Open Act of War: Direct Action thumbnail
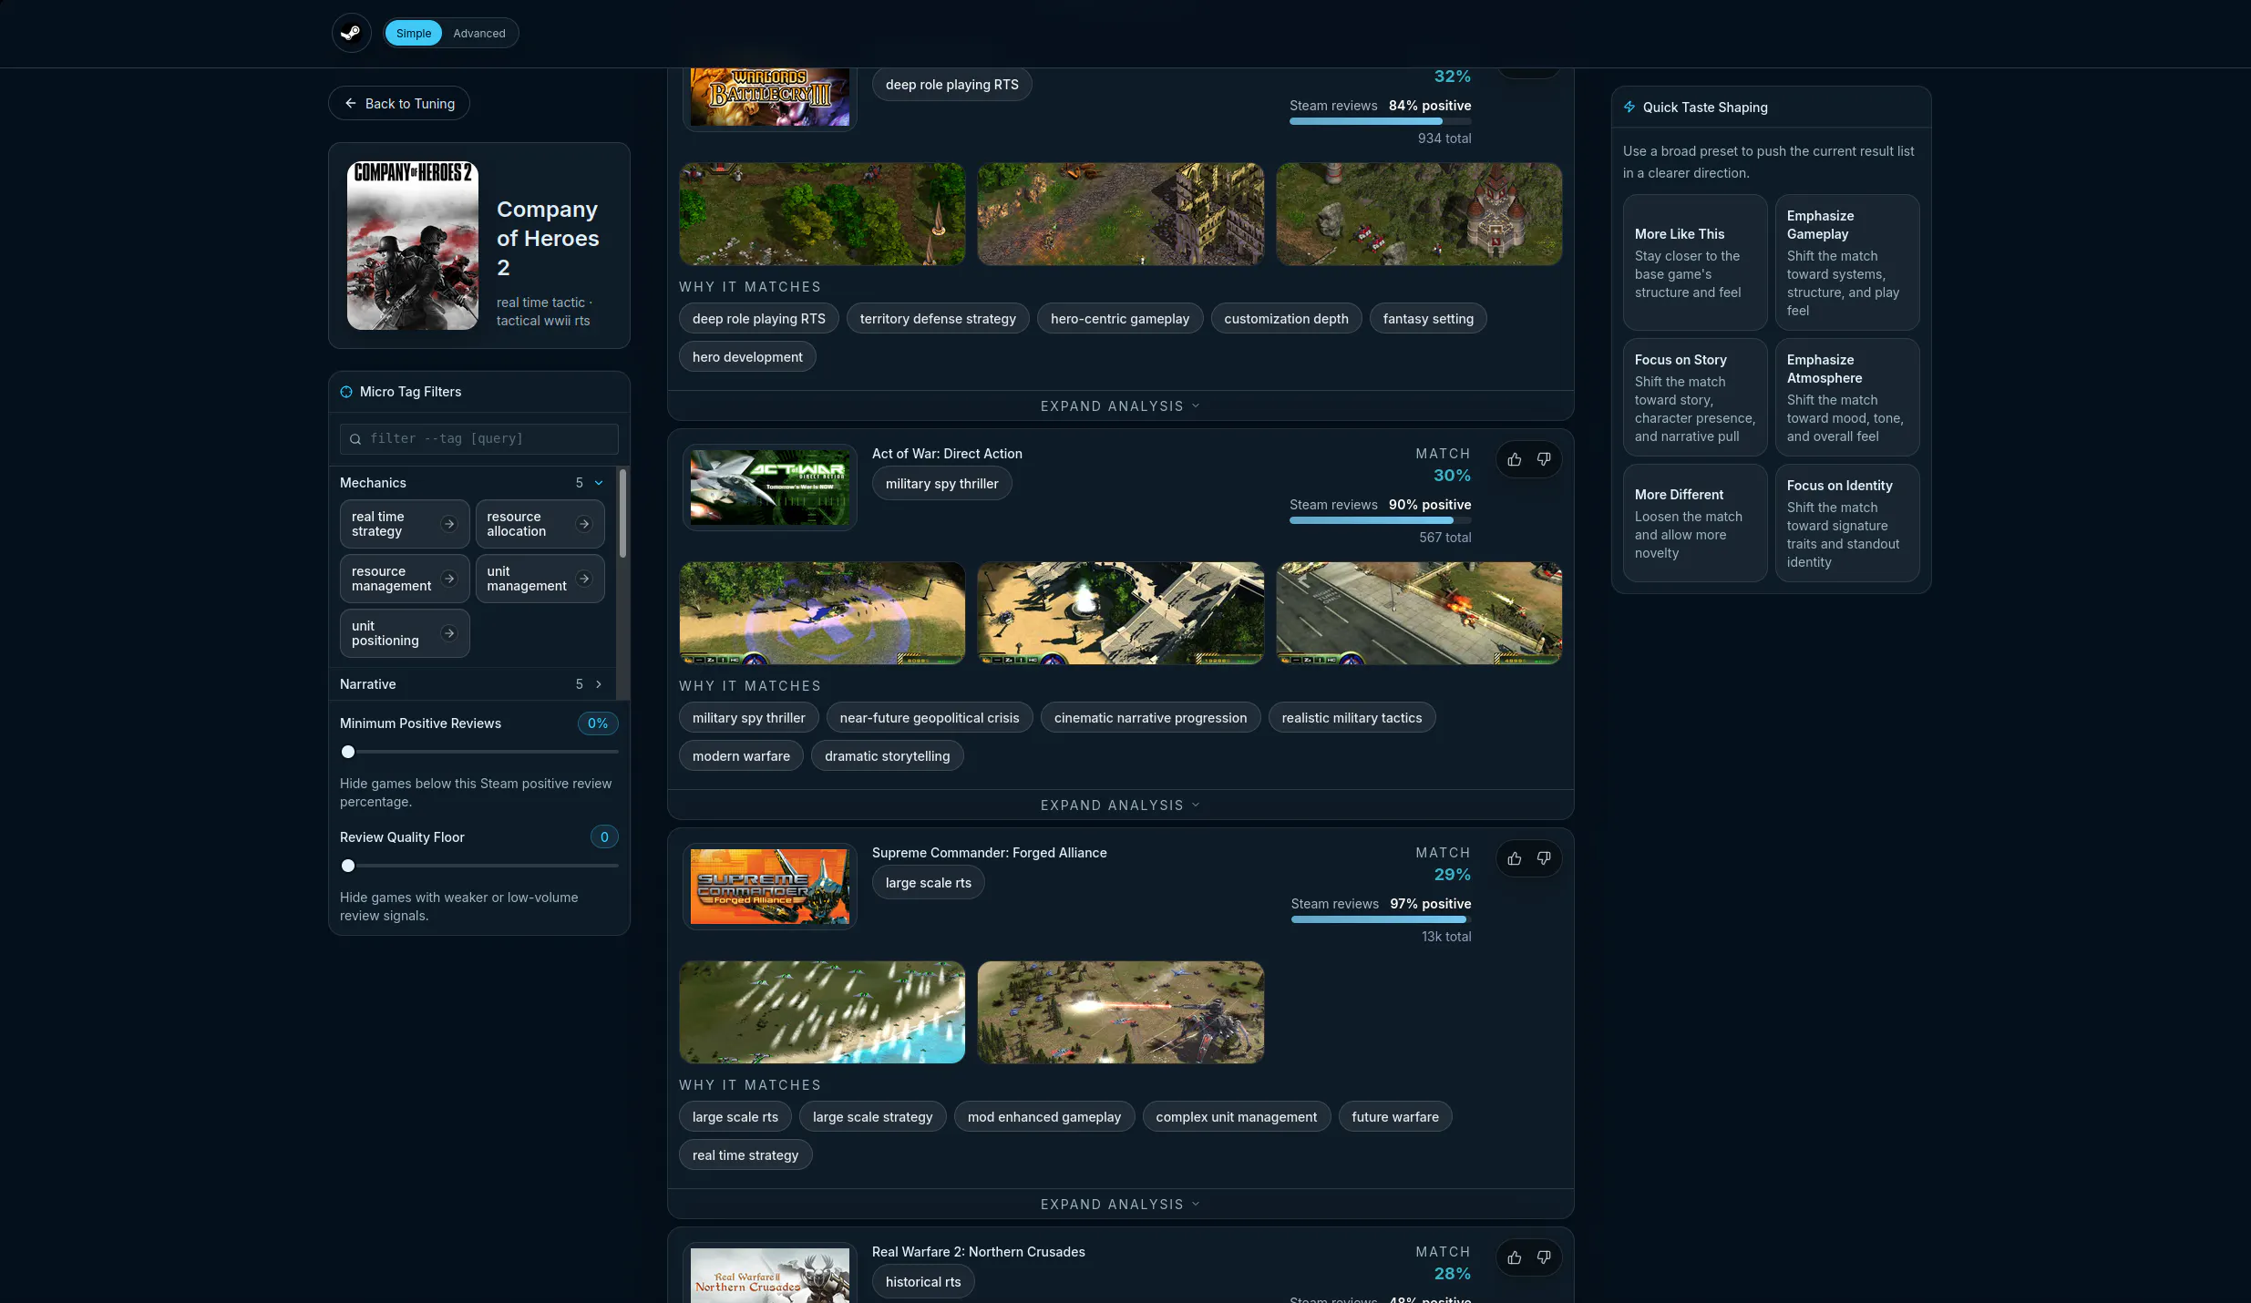The height and width of the screenshot is (1303, 2251). pos(770,487)
